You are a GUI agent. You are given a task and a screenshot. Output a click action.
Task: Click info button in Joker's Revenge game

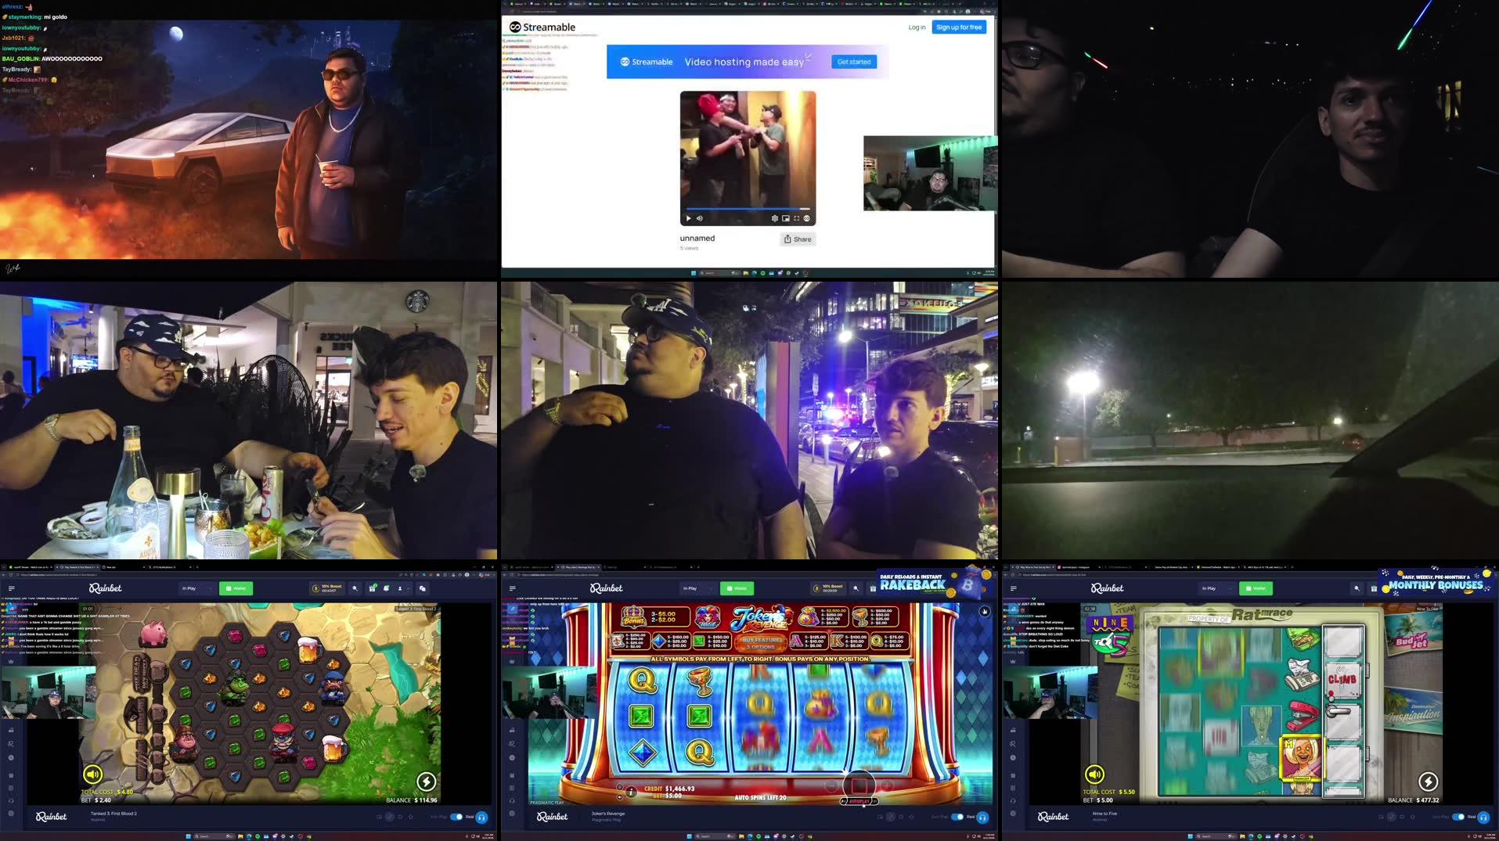coord(631,792)
